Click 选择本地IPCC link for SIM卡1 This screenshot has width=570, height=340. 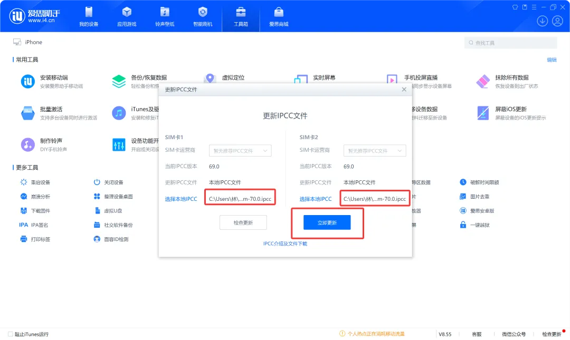coord(181,199)
